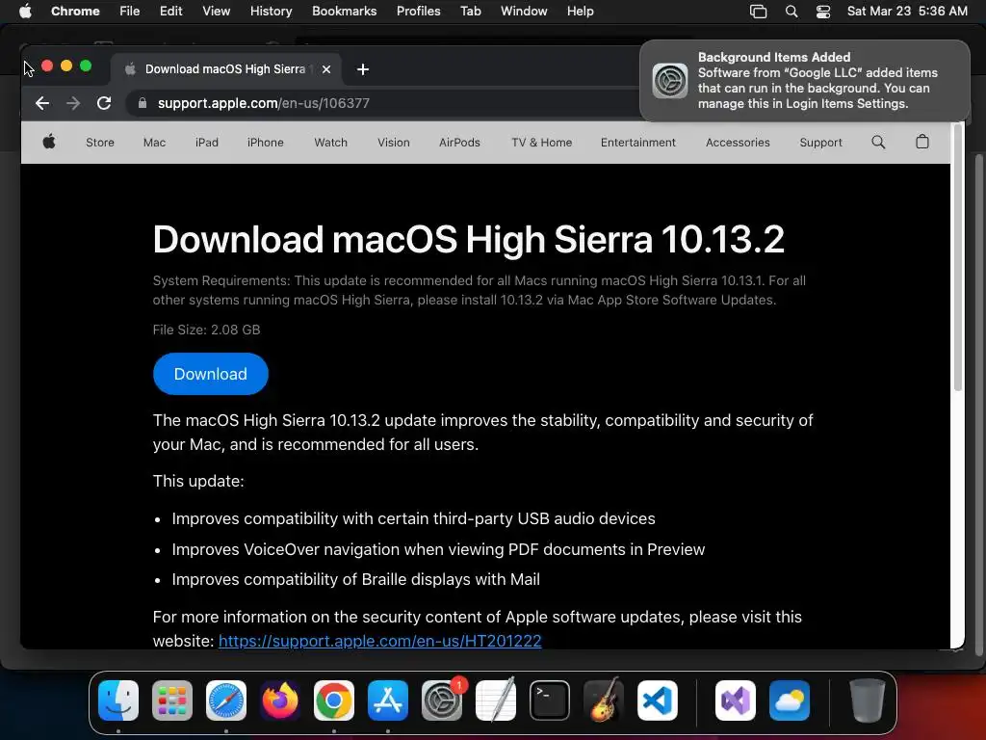
Task: Go to Vision in Apple navigation
Action: [x=394, y=143]
